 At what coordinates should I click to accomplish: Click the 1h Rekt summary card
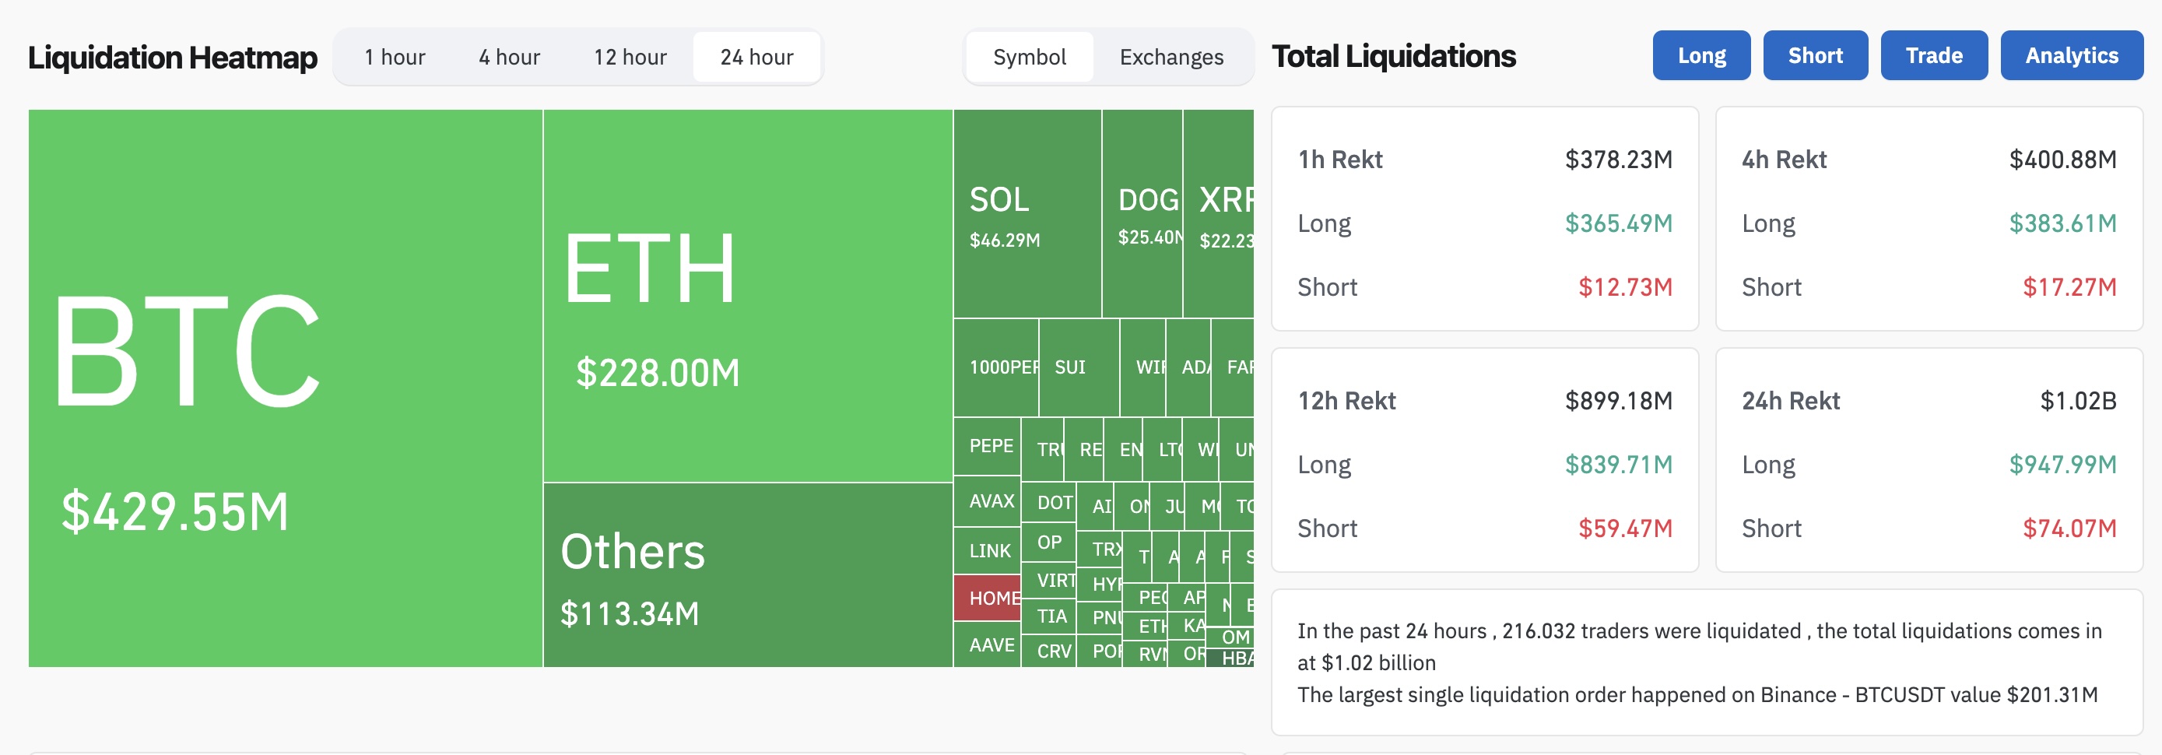click(1484, 219)
